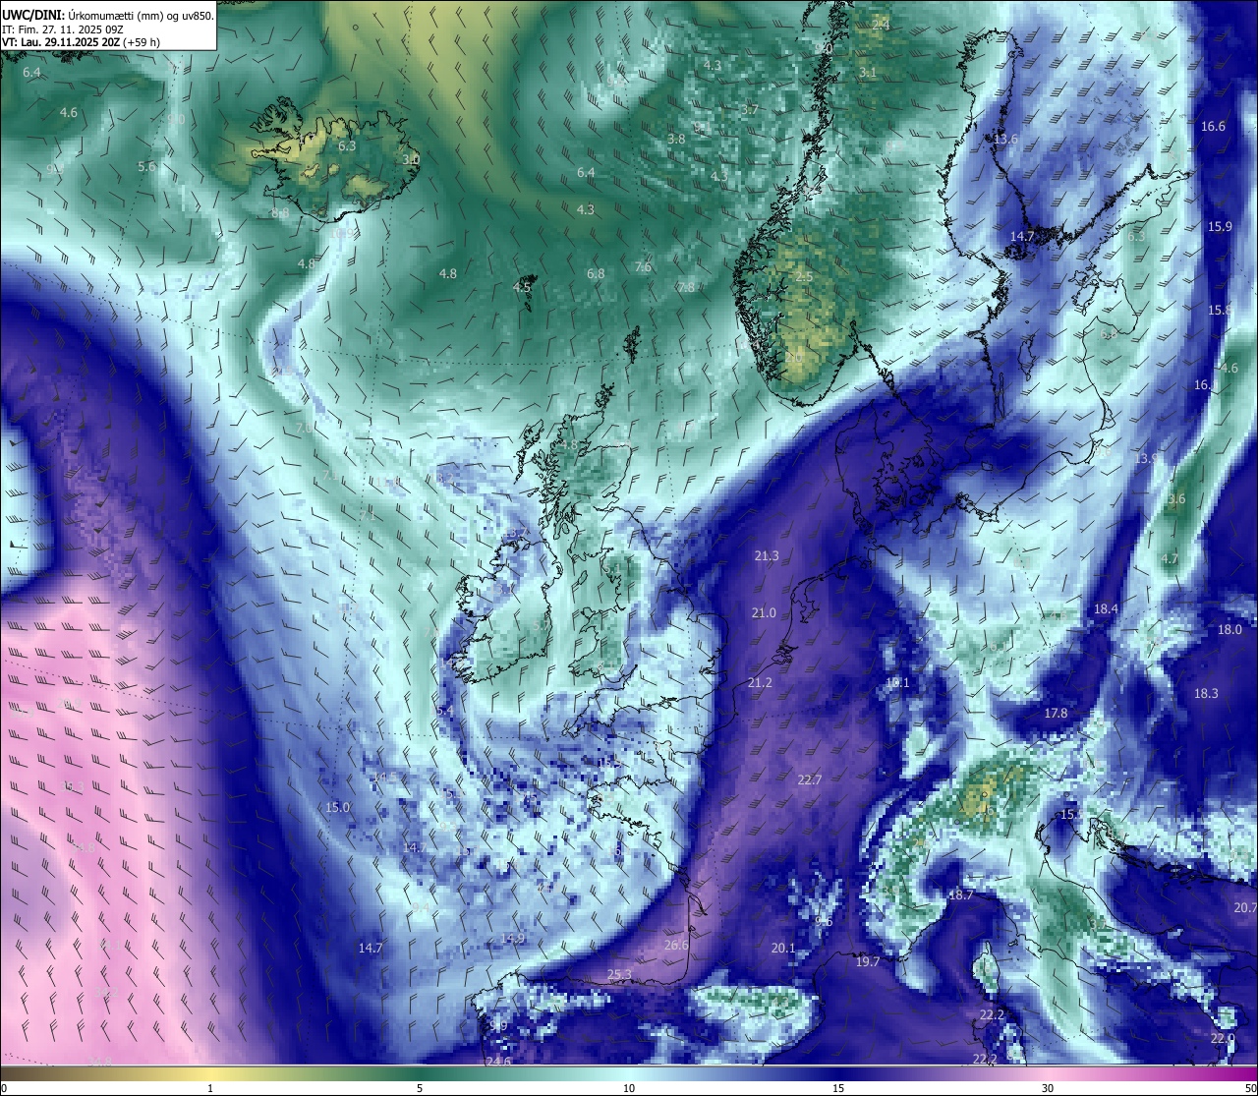
Task: Click the 5.6 value west of Iceland
Action: pos(146,167)
